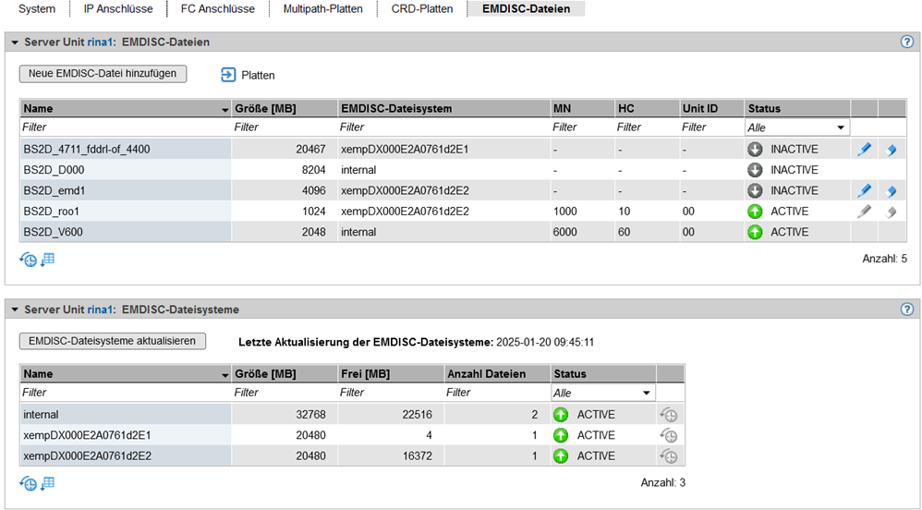This screenshot has height=510, width=922.
Task: Click Name filter field in EMDISC-Dateien table
Action: point(124,127)
